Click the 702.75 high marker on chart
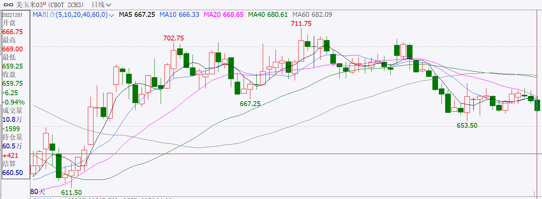This screenshot has height=199, width=542. (174, 38)
